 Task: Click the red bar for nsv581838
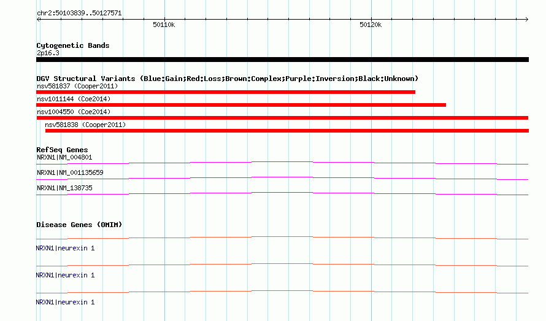287,131
